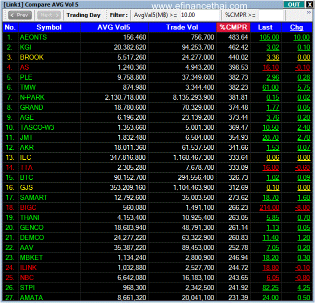The image size is (315, 303).
Task: Select the TTA symbol
Action: coord(26,167)
